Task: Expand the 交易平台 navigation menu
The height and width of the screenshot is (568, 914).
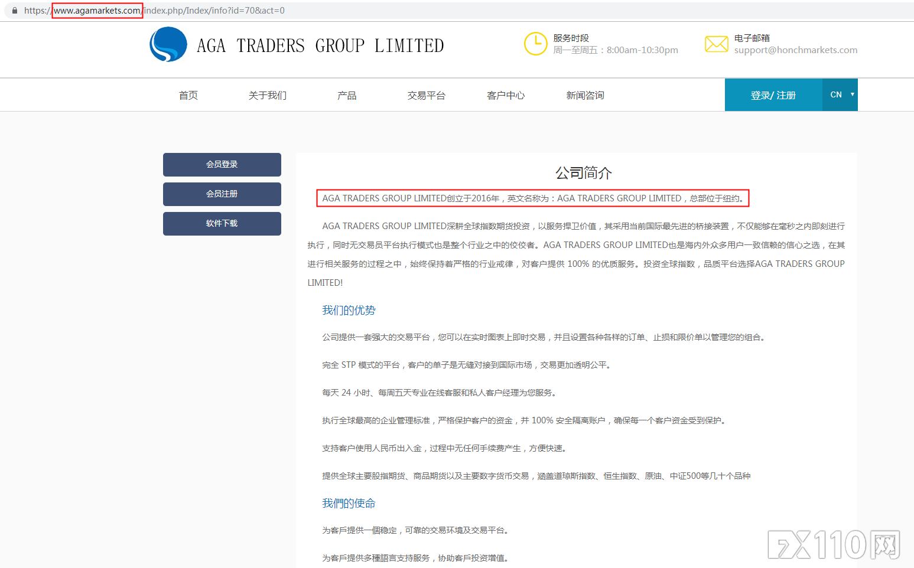Action: [426, 95]
